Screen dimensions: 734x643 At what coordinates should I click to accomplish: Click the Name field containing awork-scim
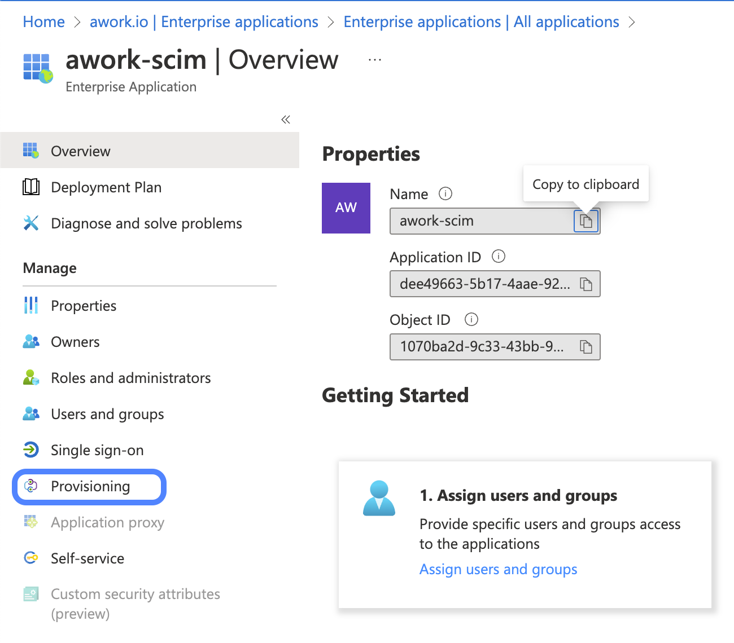(x=495, y=221)
